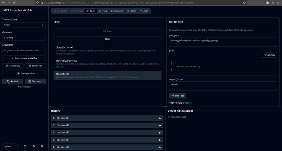The height and width of the screenshot is (151, 282).
Task: Expand history entry 6. tools/call
Action: click(x=107, y=118)
